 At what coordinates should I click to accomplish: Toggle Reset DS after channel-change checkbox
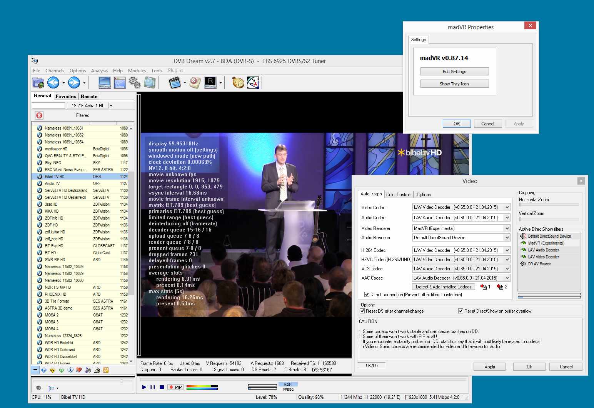click(362, 311)
